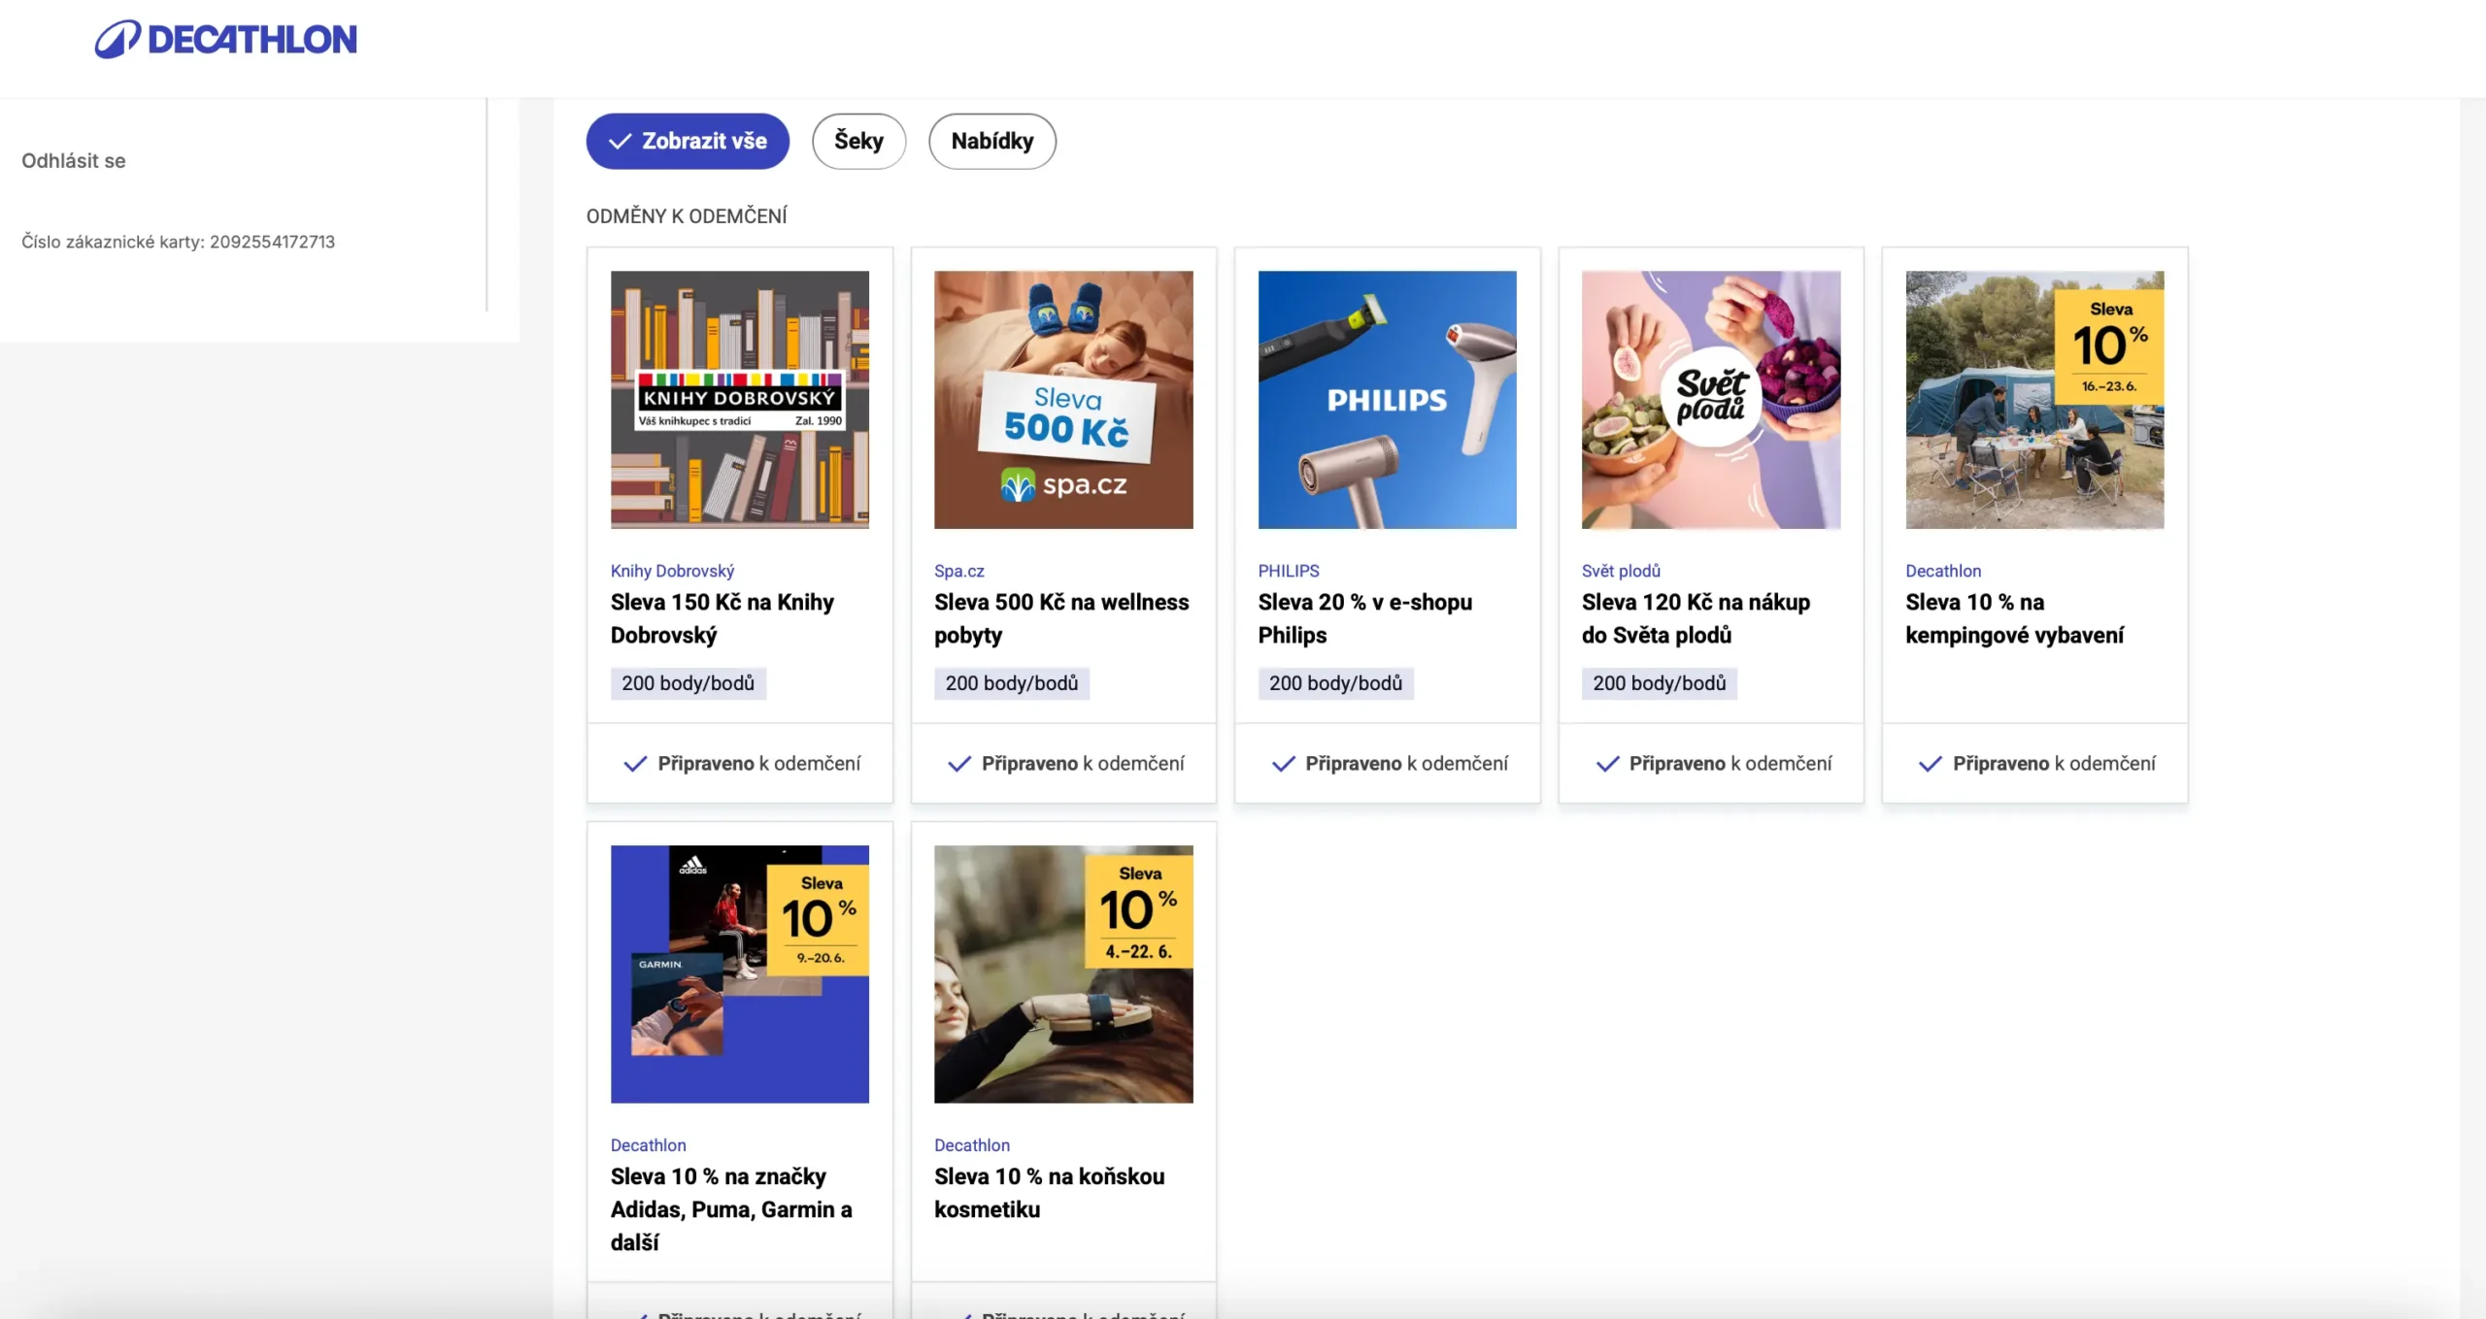Click the Připraveno k odemčení checkmark under Knihy Dobrovský
Image resolution: width=2486 pixels, height=1319 pixels.
click(635, 764)
